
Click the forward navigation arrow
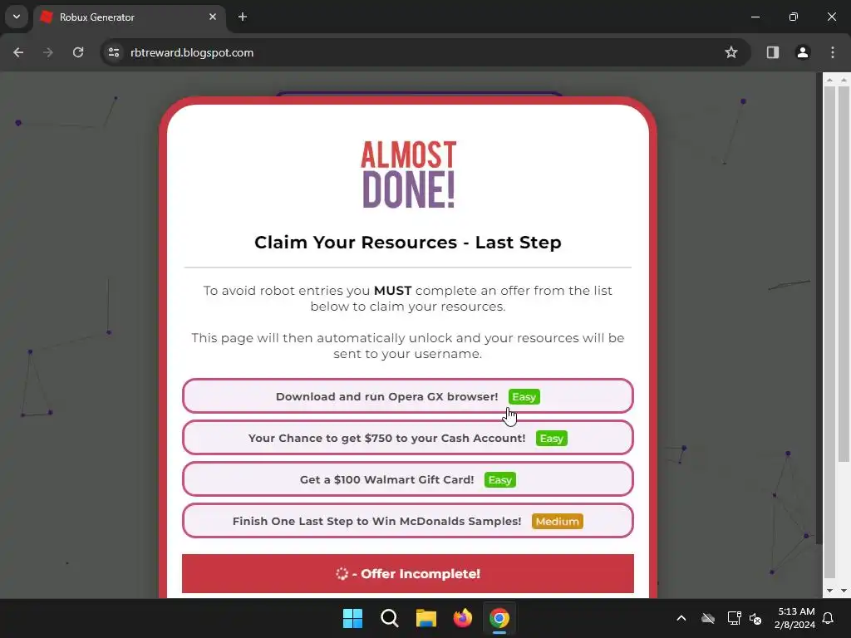pyautogui.click(x=48, y=52)
